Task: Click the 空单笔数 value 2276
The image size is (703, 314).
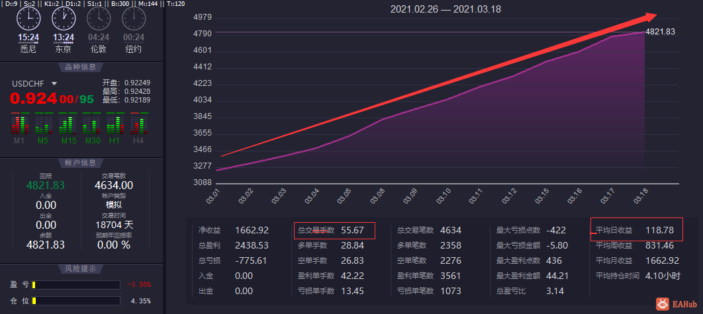Action: coord(451,260)
